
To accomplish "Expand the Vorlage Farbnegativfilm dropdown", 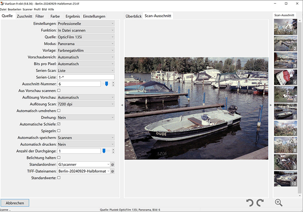I will [85, 50].
